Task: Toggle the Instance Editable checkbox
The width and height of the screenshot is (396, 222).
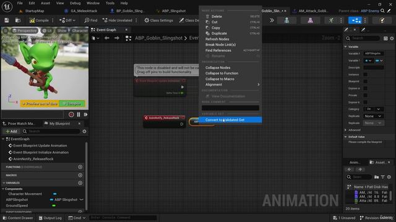Action: coord(365,75)
